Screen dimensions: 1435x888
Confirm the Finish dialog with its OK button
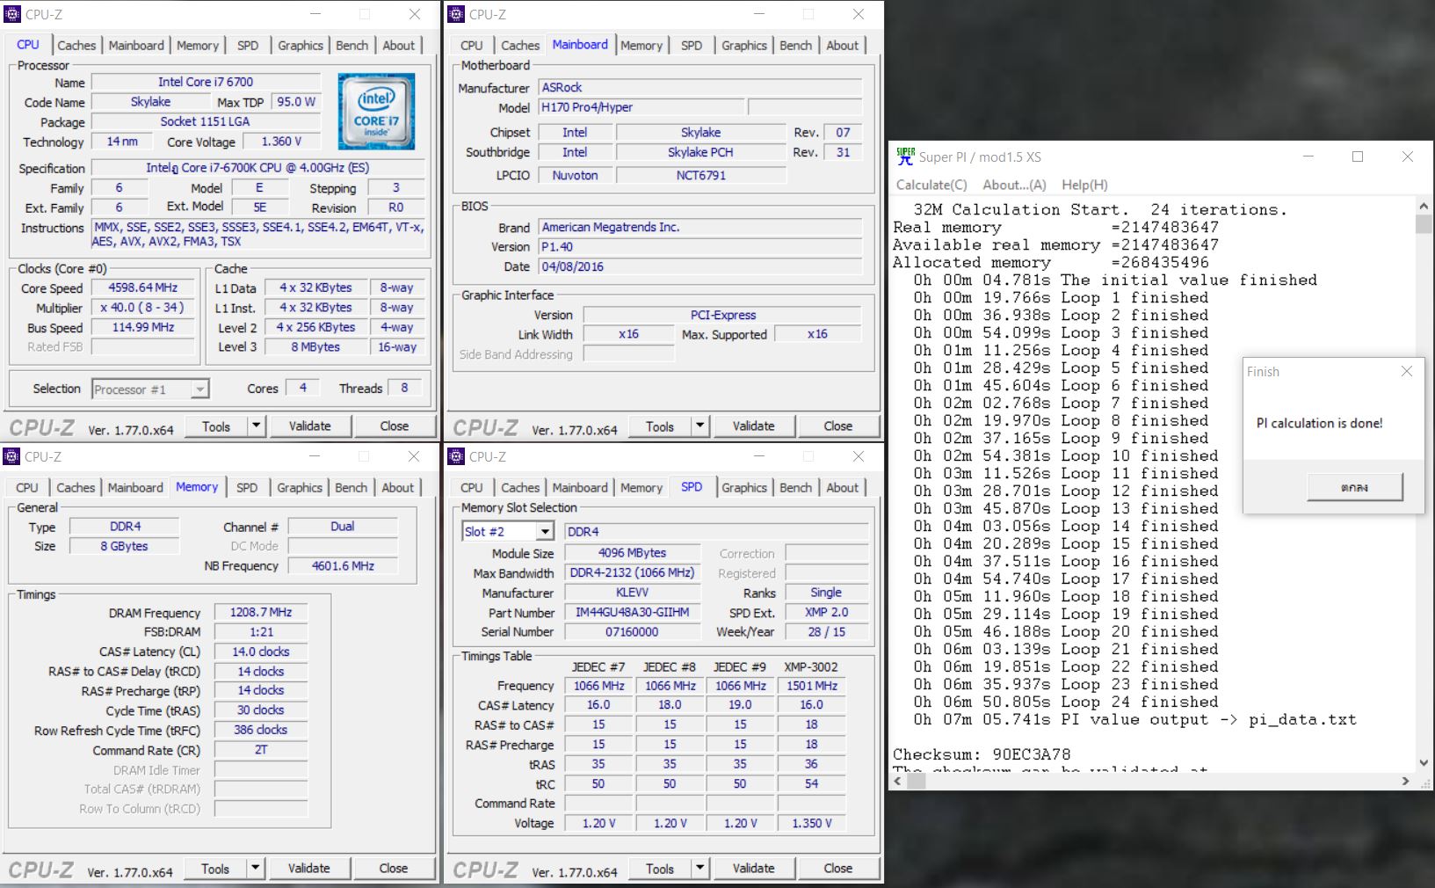[x=1354, y=487]
